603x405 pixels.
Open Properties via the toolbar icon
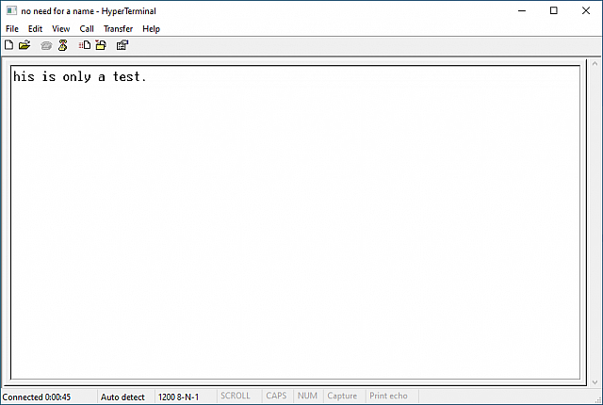point(122,45)
